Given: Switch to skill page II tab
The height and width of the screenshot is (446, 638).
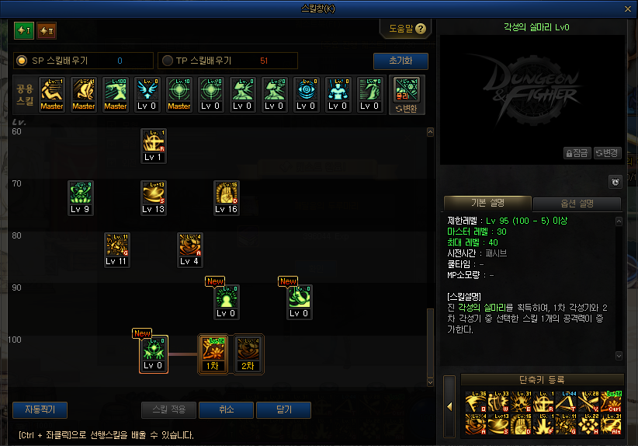Looking at the screenshot, I should click(x=47, y=30).
